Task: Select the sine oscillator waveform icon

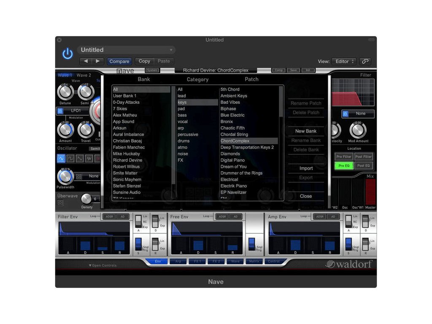Action: pyautogui.click(x=61, y=159)
